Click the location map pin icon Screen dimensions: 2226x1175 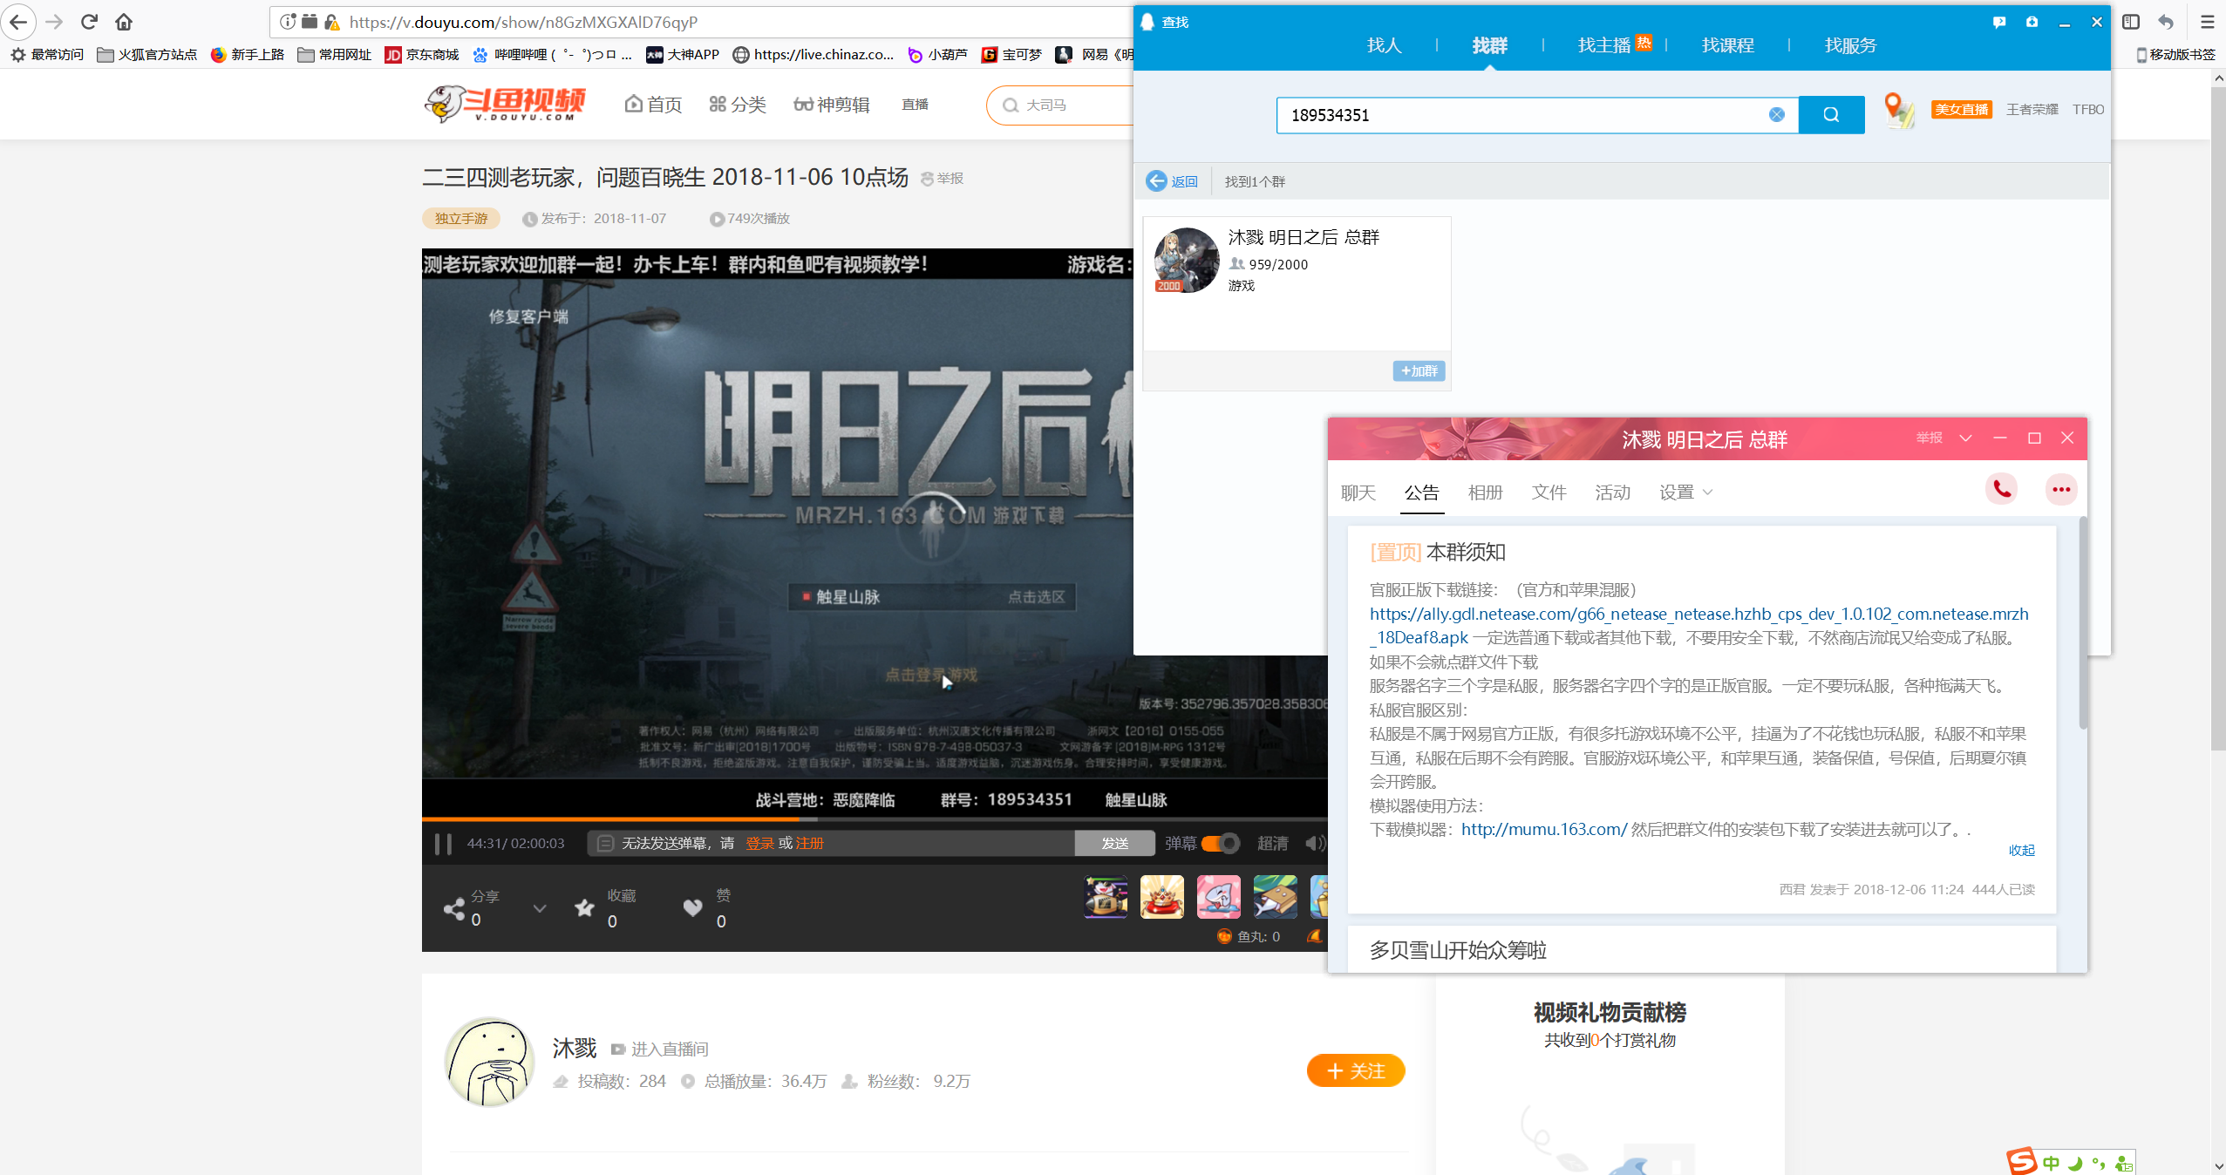[x=1897, y=110]
